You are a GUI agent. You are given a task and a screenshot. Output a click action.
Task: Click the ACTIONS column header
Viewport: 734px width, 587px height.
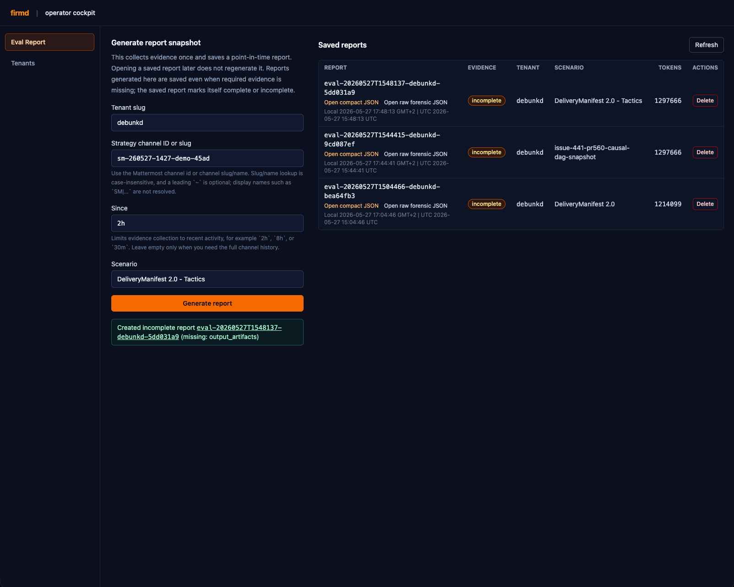coord(705,68)
